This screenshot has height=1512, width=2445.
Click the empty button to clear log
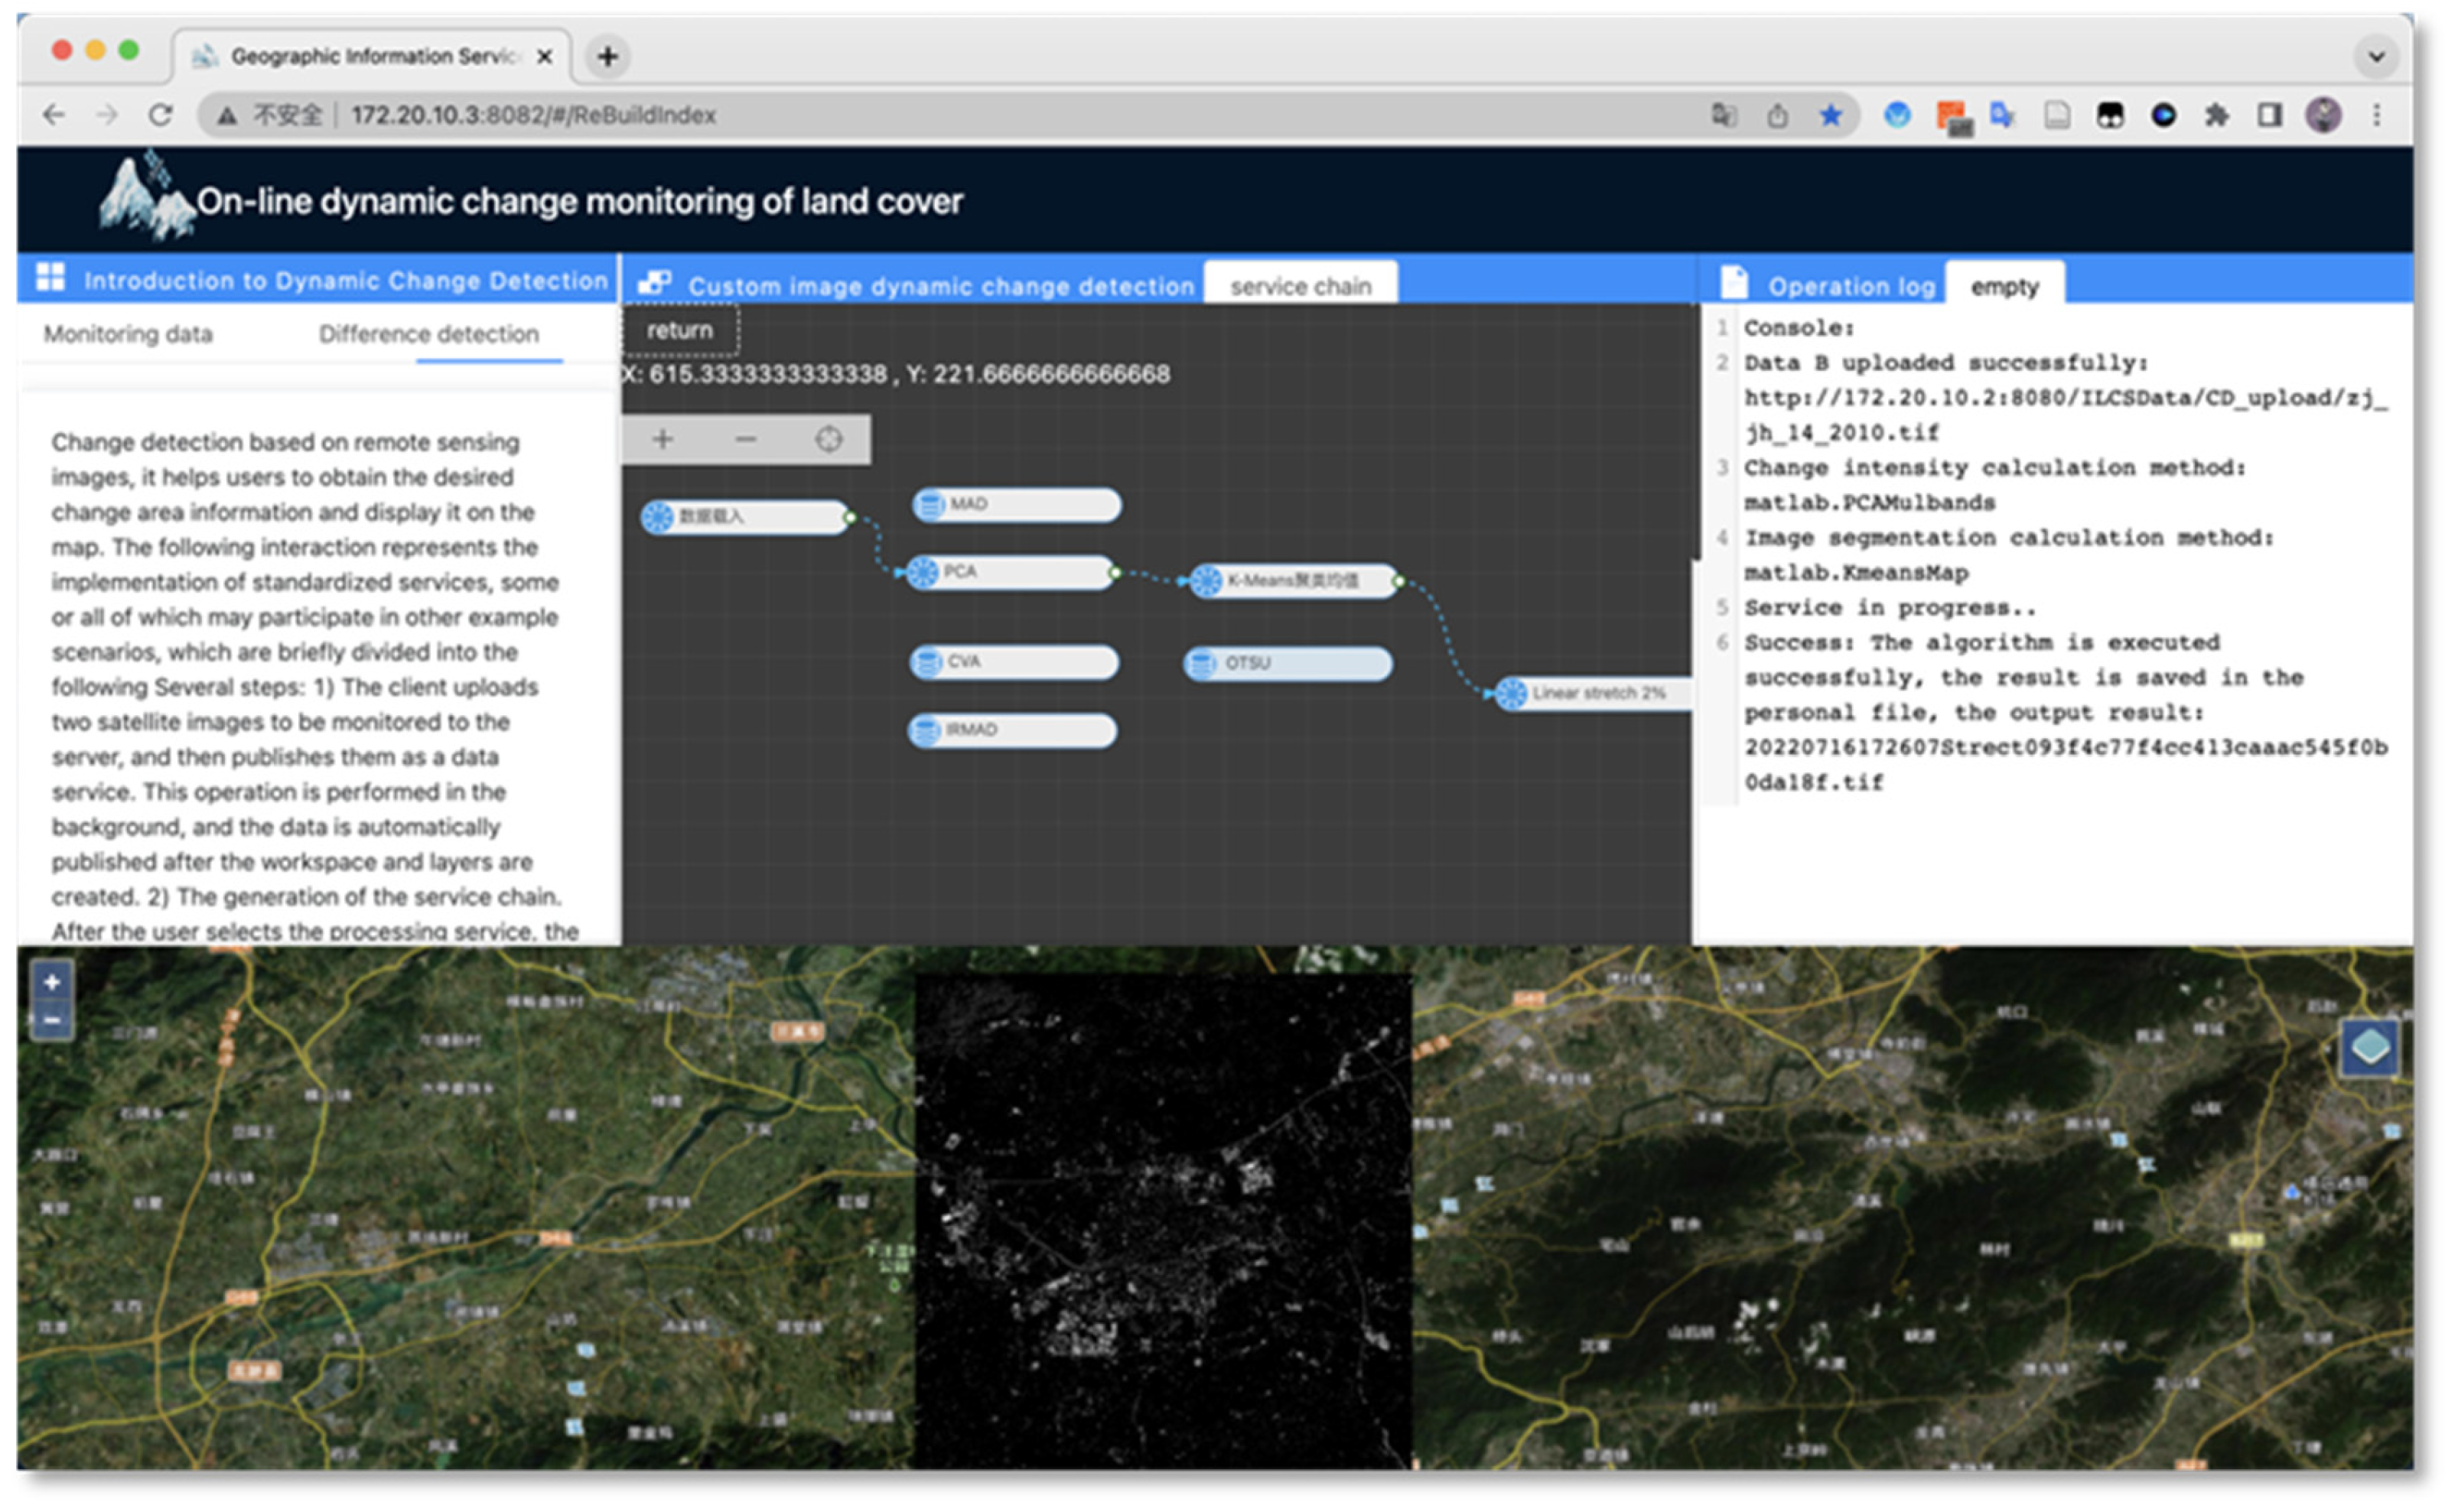[x=2003, y=285]
